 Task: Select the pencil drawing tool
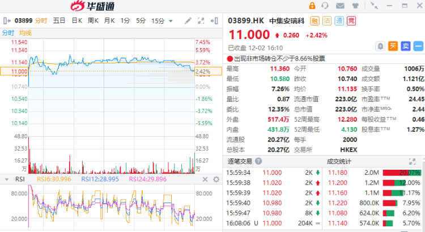click(x=188, y=20)
